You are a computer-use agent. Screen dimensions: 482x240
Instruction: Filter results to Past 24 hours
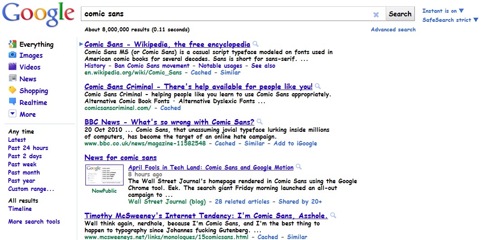(x=28, y=148)
